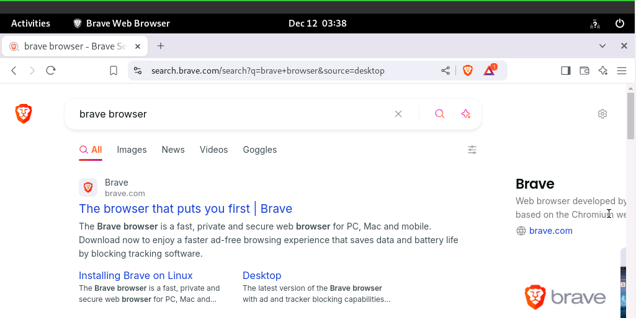Click scrollbar up arrow
636x318 pixels.
[630, 88]
